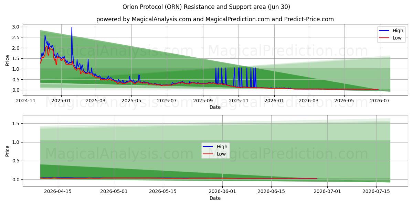Click the '2025-03' tick label on top chart
The width and height of the screenshot is (413, 206).
(95, 101)
